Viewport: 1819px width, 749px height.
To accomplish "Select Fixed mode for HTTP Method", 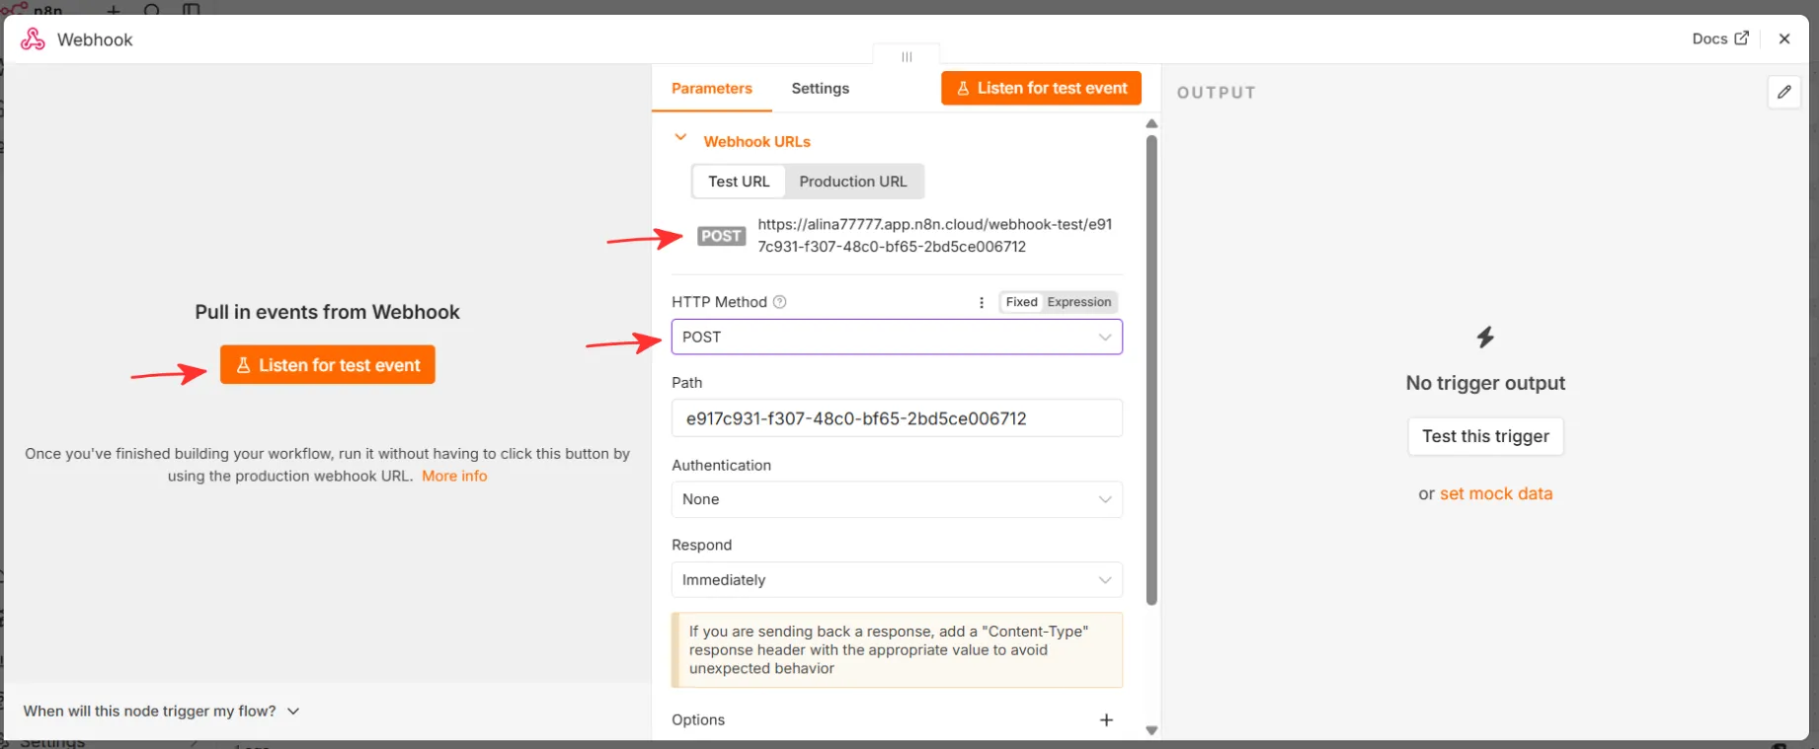I will point(1021,302).
